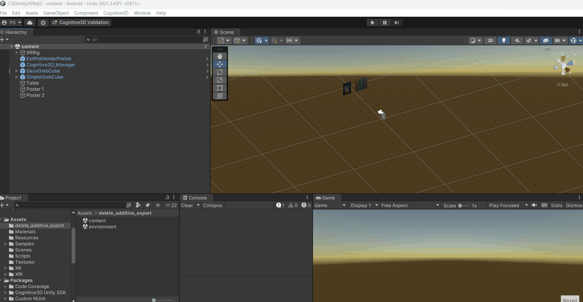This screenshot has height=302, width=583.
Task: Expand Samples folder in Project
Action: [x=5, y=244]
